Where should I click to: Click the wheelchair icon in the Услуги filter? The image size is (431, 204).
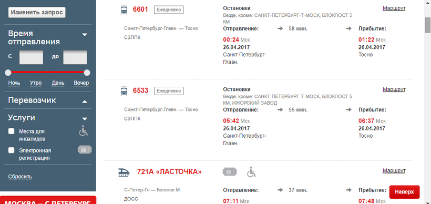pos(83,131)
